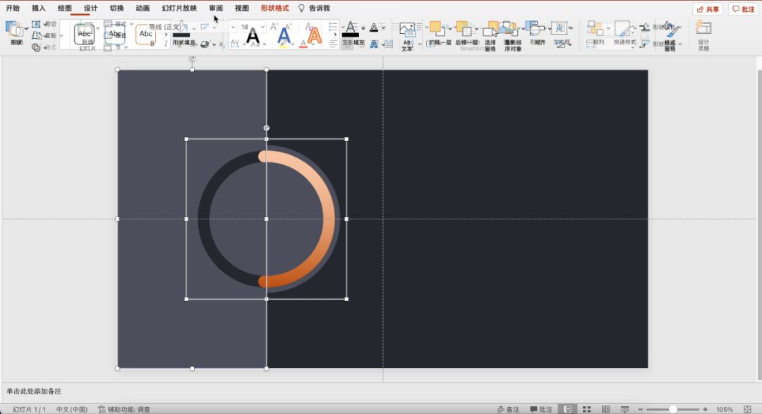Select the orange gradient arc shape

click(x=328, y=219)
